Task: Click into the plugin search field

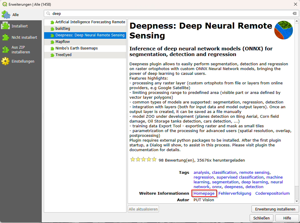Action: [x=170, y=13]
